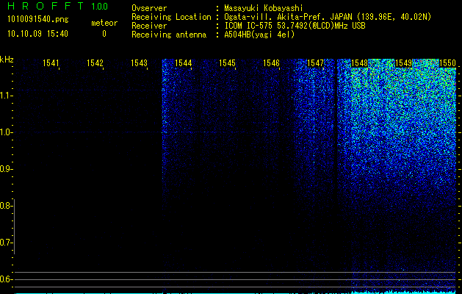
Task: Click the kHz axis unit label
Action: [x=7, y=60]
